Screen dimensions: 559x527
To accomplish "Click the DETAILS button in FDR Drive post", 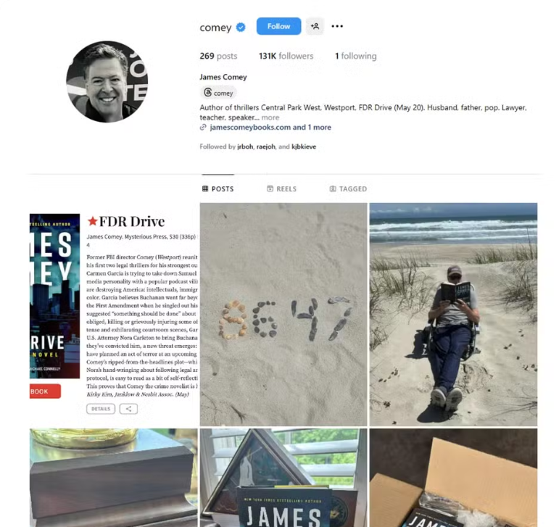I will coord(101,409).
